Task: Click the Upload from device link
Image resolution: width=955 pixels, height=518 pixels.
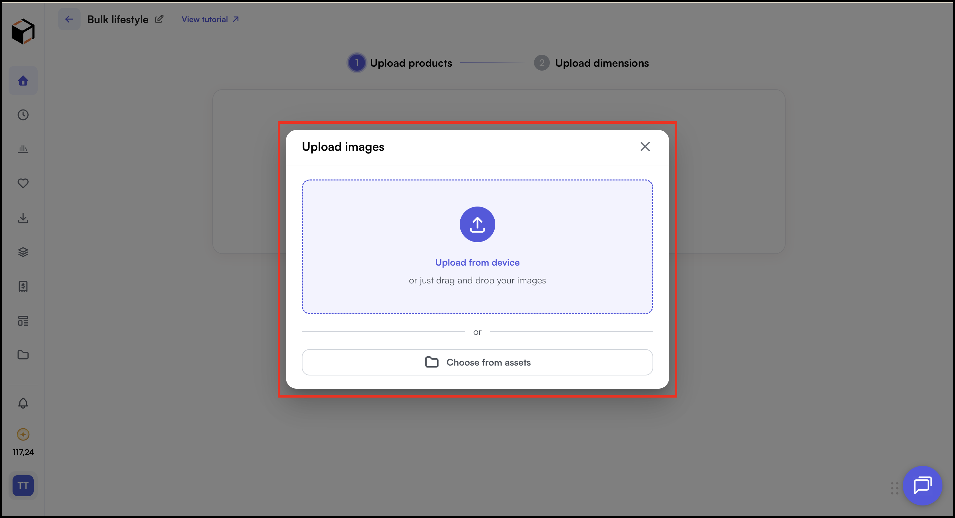Action: (x=477, y=262)
